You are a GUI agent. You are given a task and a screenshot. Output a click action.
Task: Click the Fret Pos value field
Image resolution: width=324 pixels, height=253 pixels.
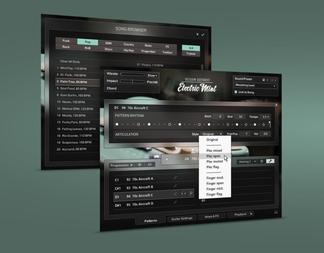click(x=245, y=134)
